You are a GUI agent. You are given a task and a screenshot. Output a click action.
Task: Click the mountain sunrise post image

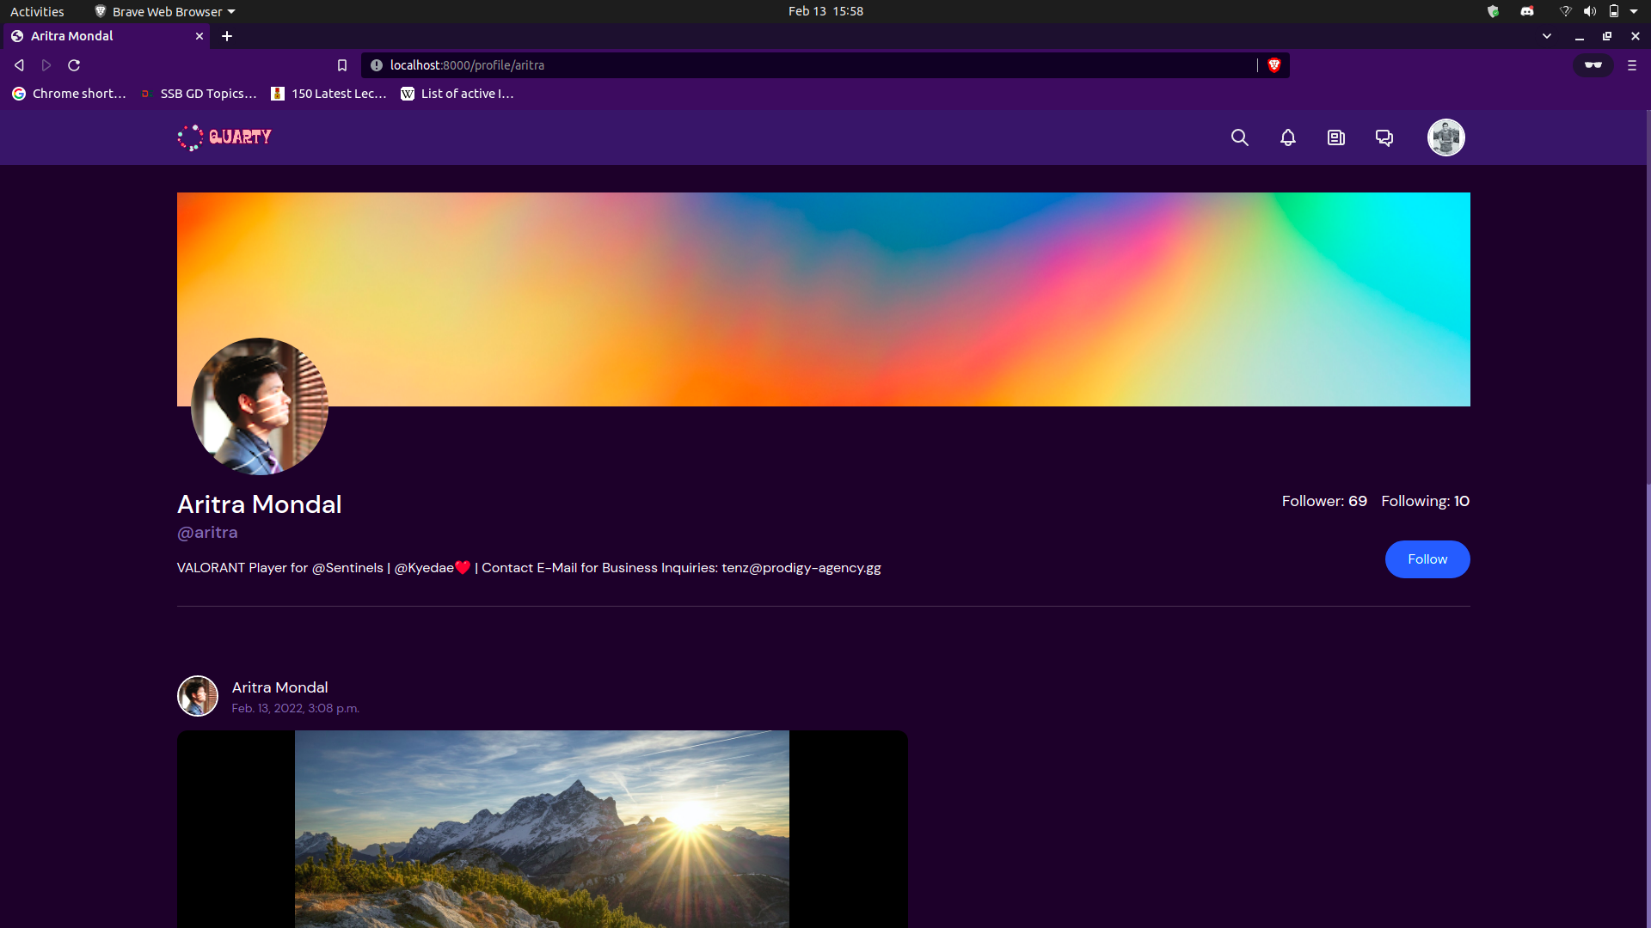click(542, 828)
